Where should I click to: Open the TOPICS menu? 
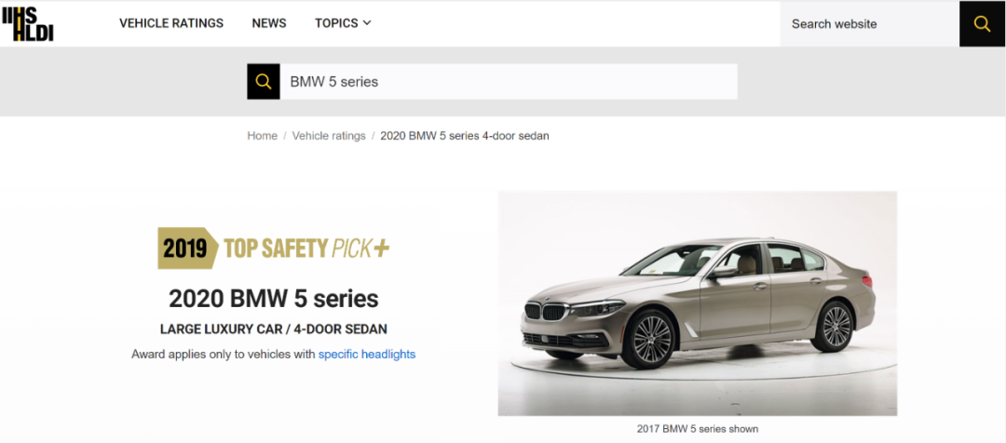(x=343, y=23)
